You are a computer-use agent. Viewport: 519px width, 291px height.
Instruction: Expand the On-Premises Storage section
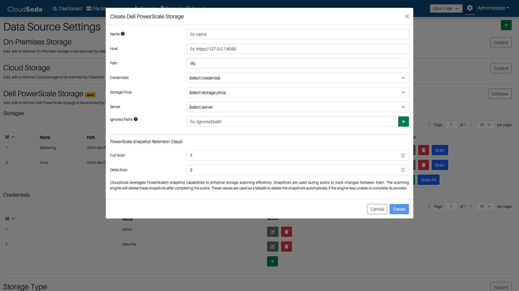[x=501, y=42]
